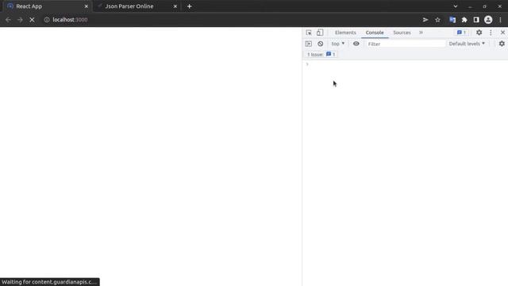Show the console sidebar
The width and height of the screenshot is (508, 286).
point(309,44)
